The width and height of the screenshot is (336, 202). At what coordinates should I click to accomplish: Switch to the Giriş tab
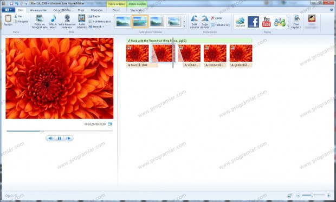coord(21,10)
